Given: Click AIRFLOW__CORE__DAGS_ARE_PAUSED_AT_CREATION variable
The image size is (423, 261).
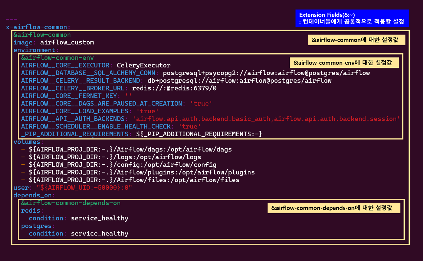Looking at the screenshot, I should 102,104.
